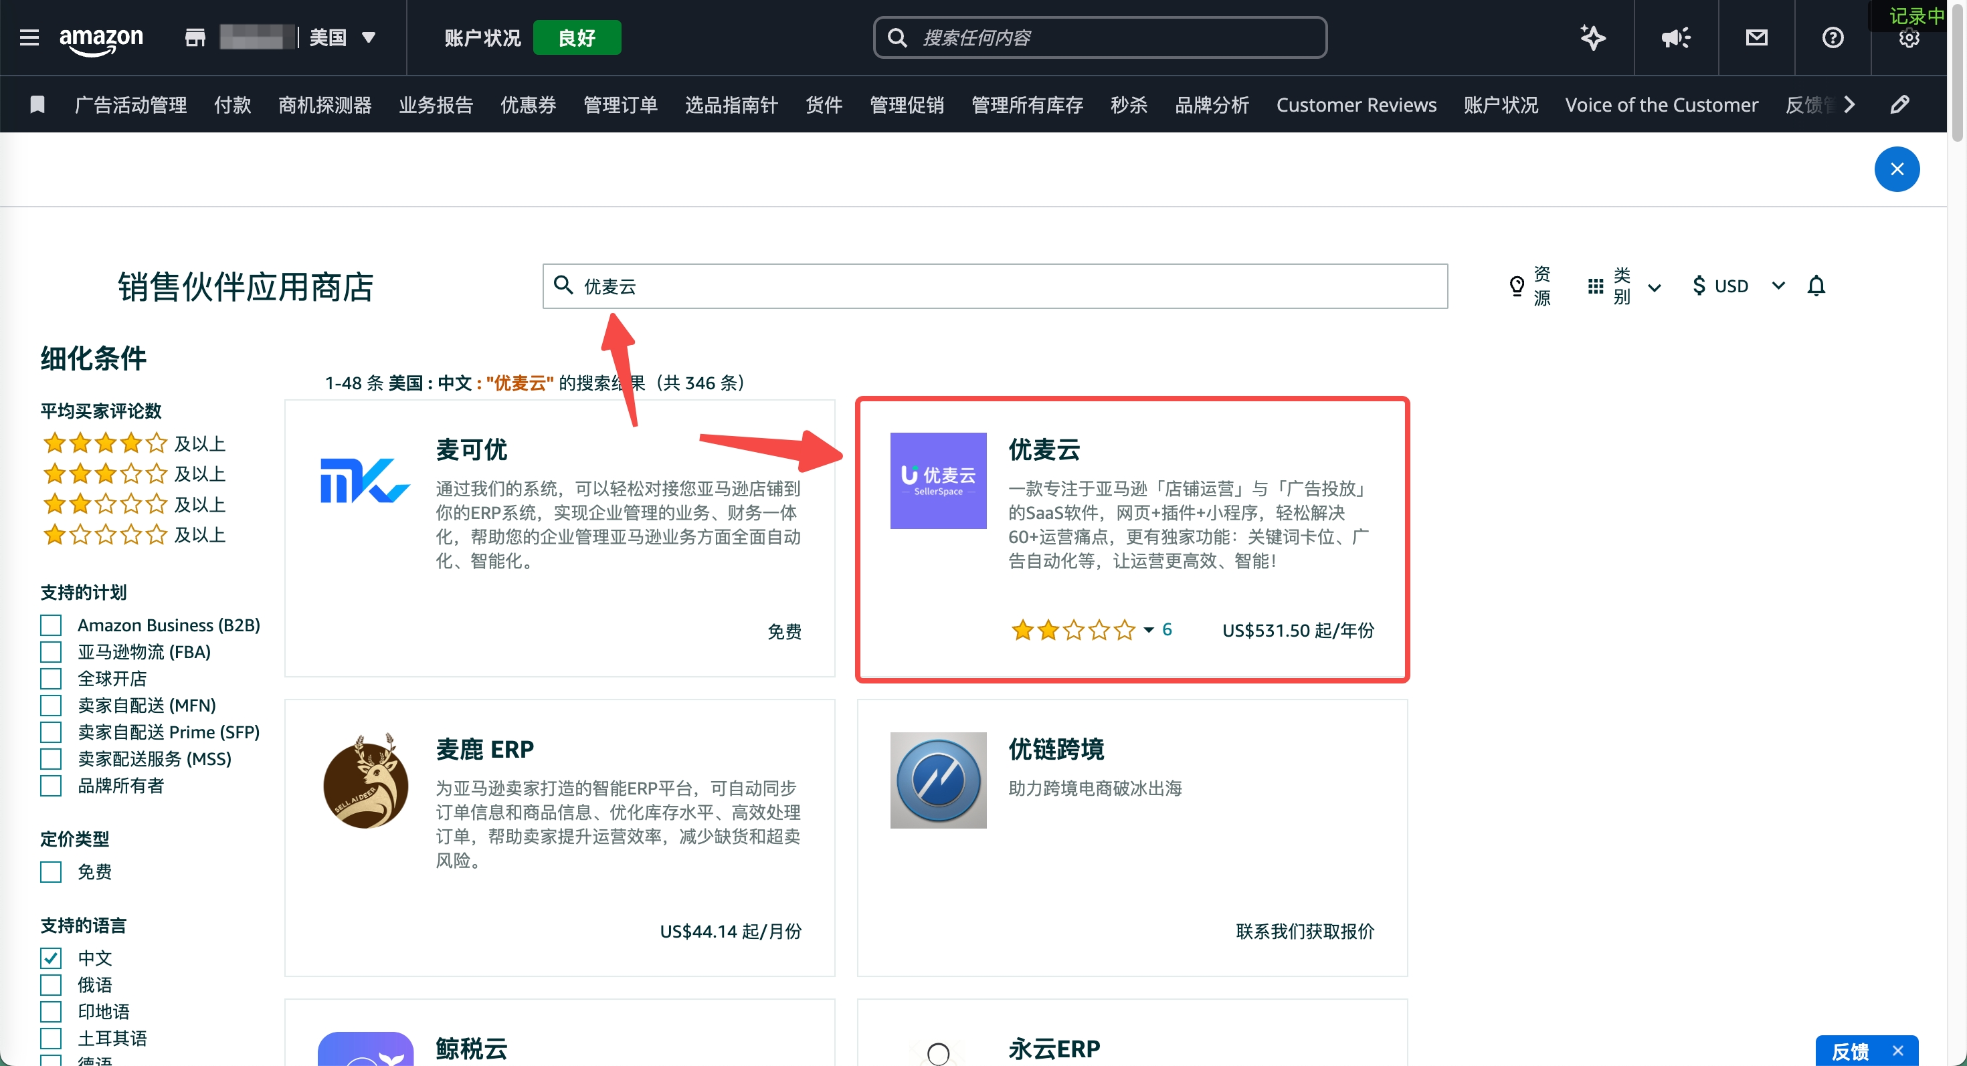The image size is (1967, 1066).
Task: Click the category grid icon
Action: [1595, 286]
